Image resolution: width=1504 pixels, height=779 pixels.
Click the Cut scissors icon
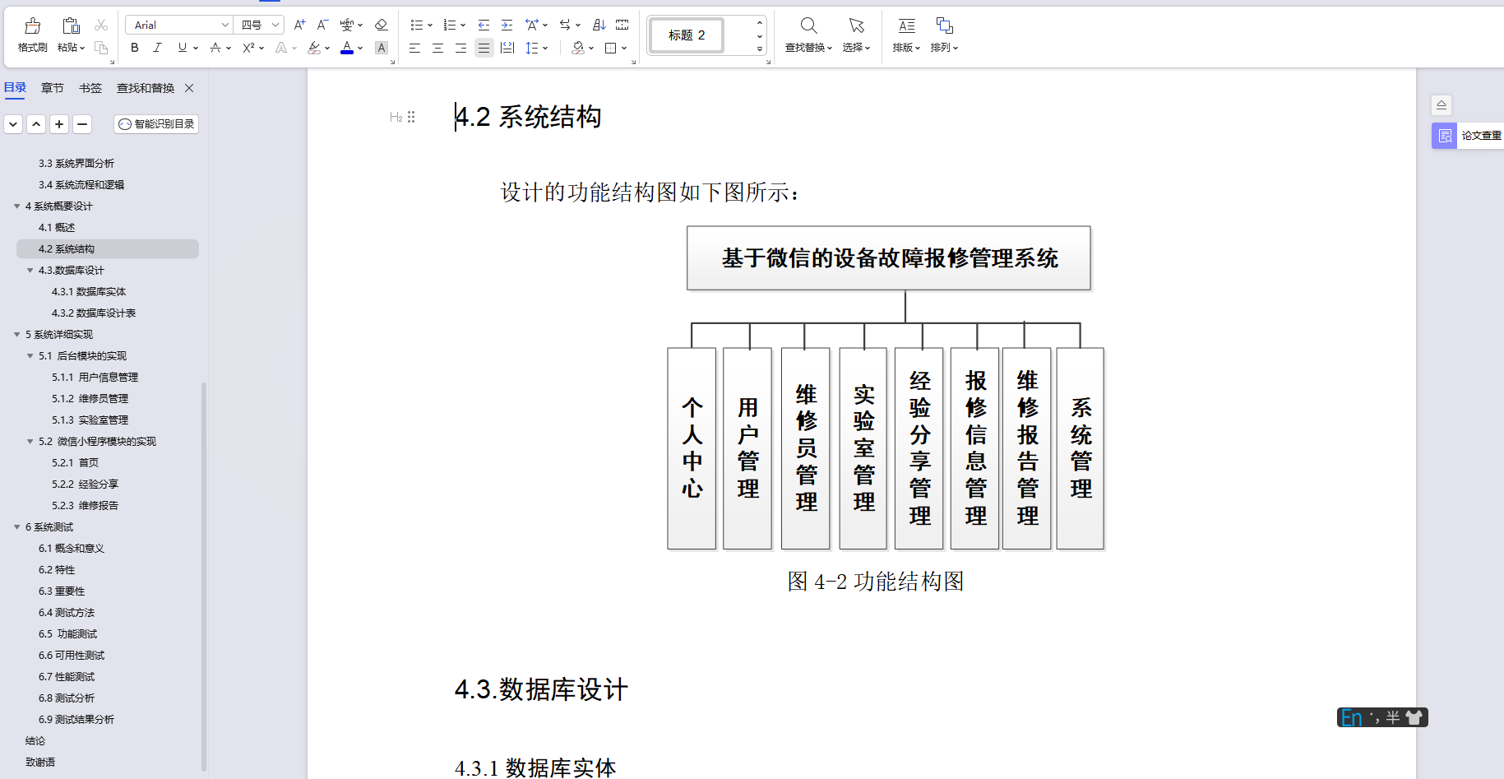pos(101,24)
